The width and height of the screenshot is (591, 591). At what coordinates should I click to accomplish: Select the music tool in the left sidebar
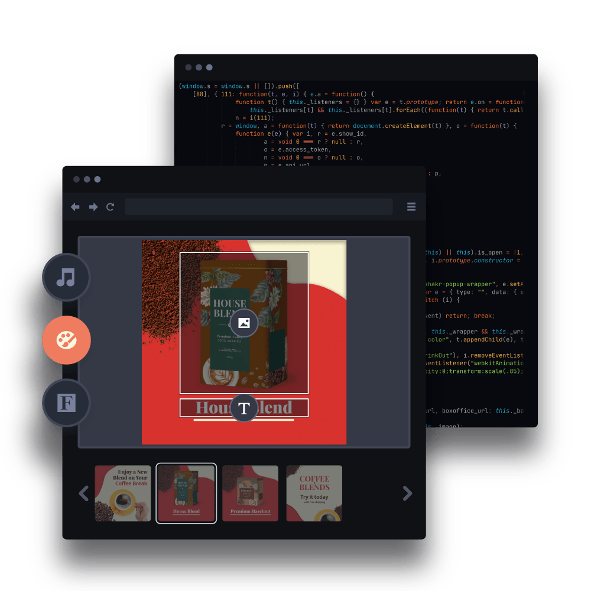66,278
